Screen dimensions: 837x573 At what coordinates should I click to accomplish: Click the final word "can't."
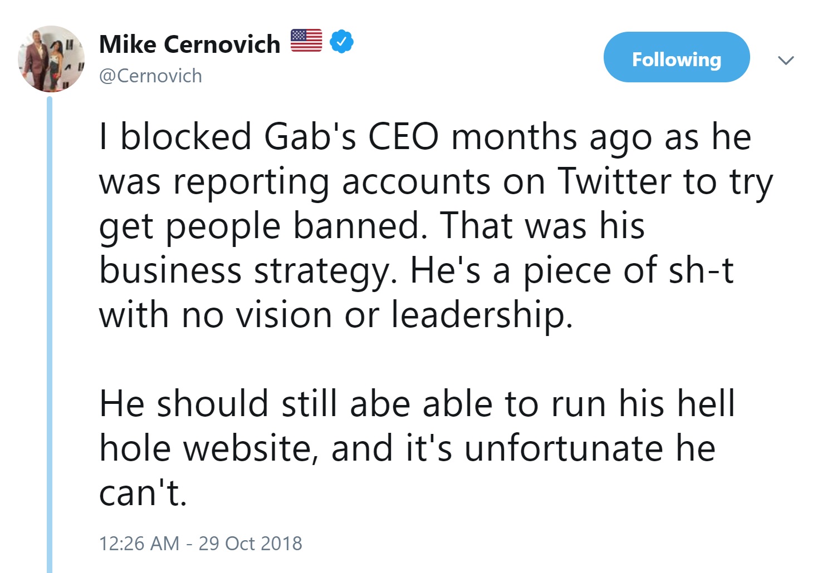pos(143,493)
